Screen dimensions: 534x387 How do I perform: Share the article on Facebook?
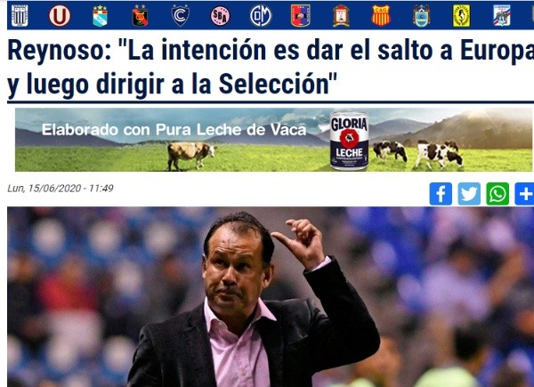point(441,194)
